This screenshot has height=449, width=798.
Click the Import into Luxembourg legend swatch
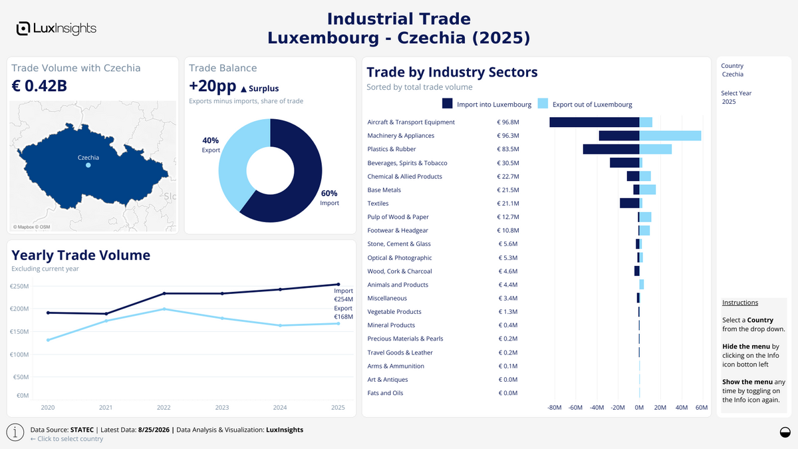447,104
